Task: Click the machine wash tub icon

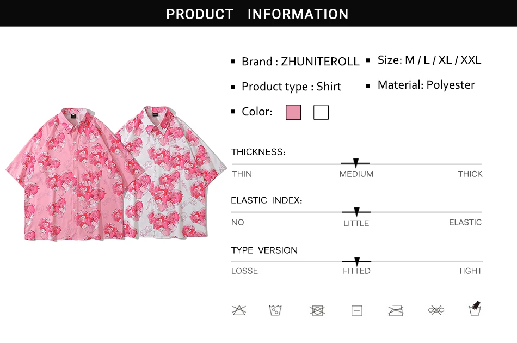Action: [275, 310]
